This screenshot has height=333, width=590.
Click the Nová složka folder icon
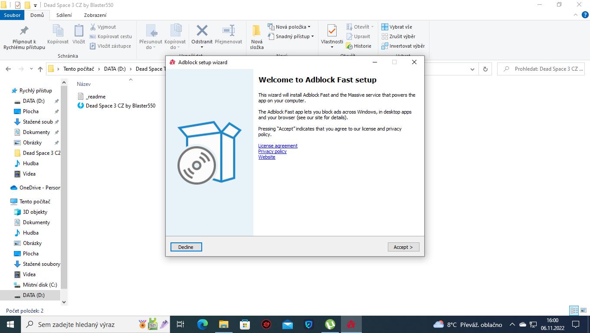(256, 31)
